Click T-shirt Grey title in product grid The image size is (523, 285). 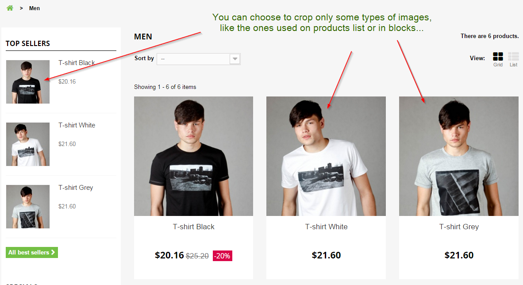tap(459, 227)
